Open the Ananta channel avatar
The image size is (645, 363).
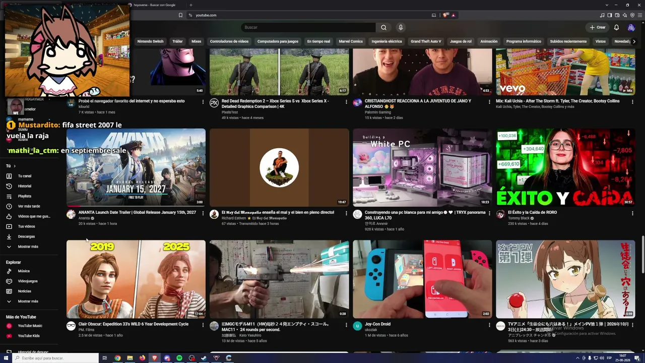click(x=71, y=214)
